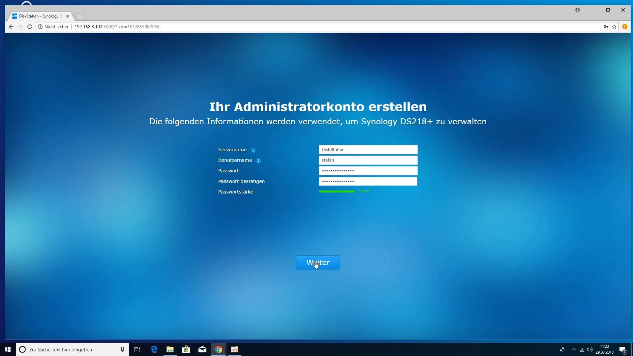Open a new browser tab
633x356 pixels.
point(80,16)
